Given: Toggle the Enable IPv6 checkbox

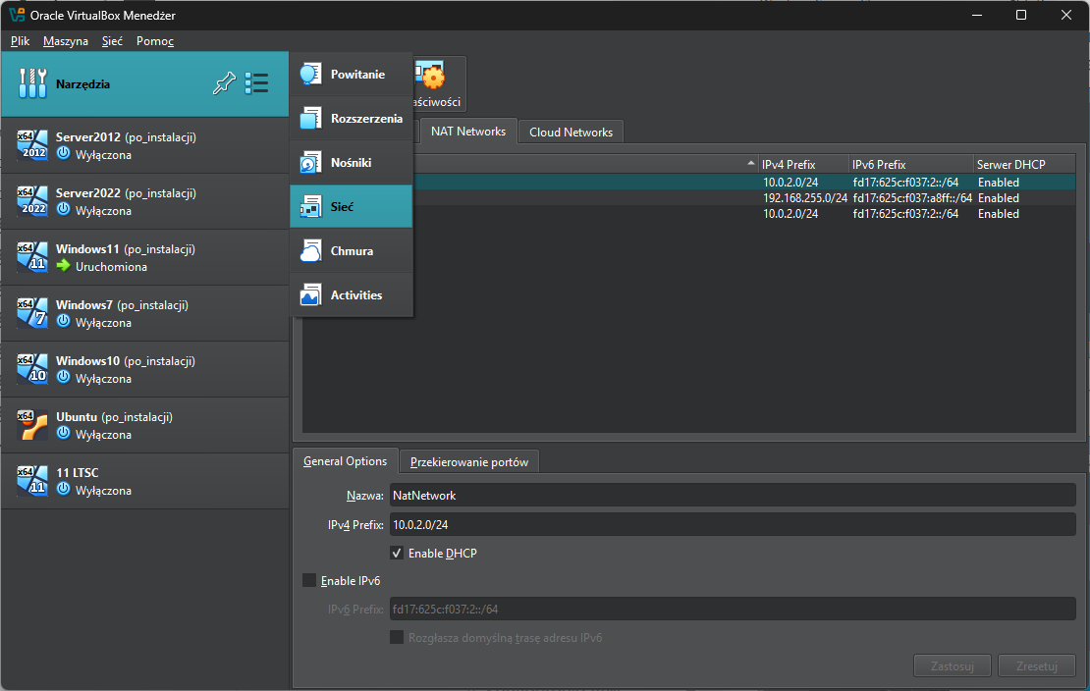Looking at the screenshot, I should (309, 580).
